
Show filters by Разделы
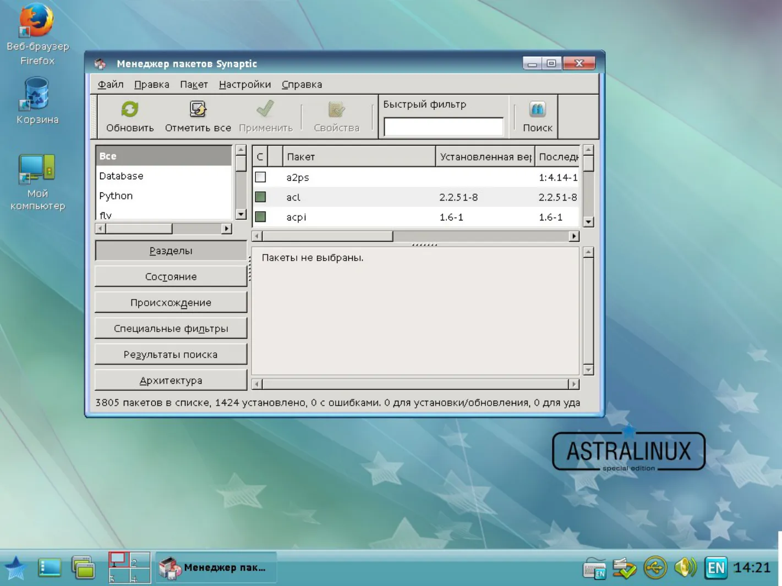pos(171,251)
